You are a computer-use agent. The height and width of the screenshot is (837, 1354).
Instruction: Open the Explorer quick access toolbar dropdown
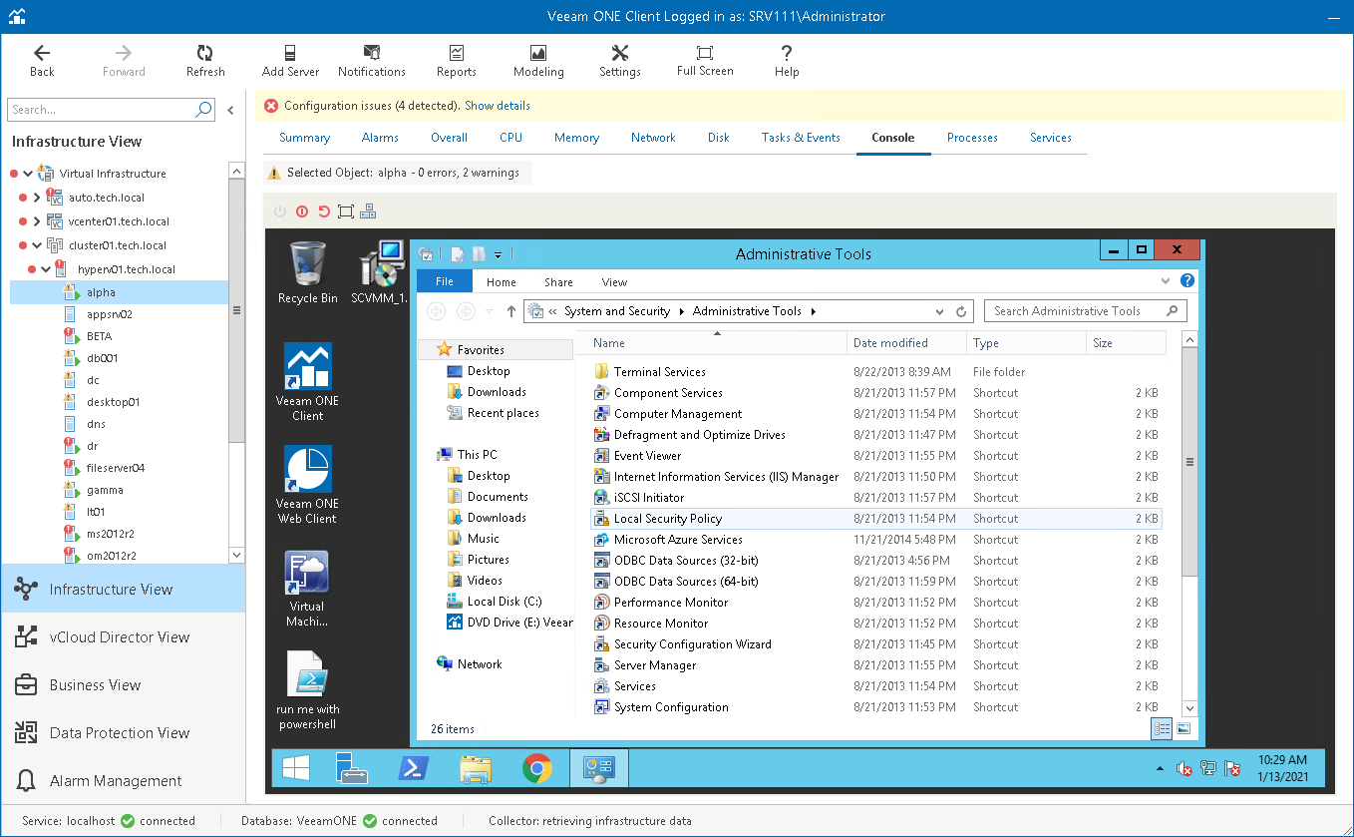pyautogui.click(x=498, y=254)
